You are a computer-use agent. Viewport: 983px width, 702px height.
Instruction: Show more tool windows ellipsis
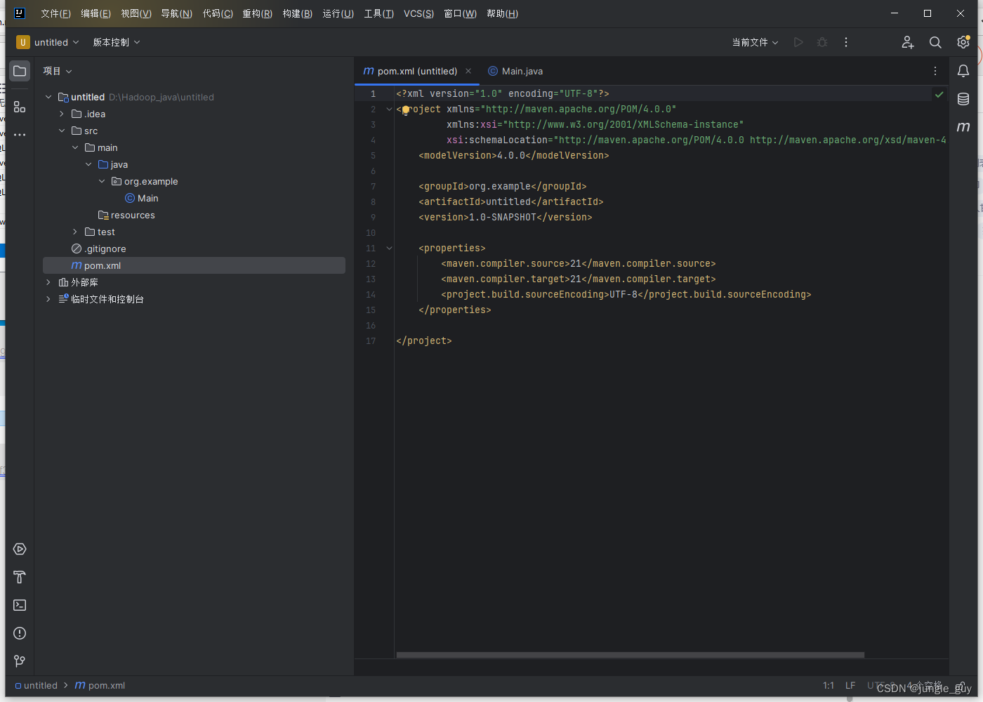tap(20, 134)
